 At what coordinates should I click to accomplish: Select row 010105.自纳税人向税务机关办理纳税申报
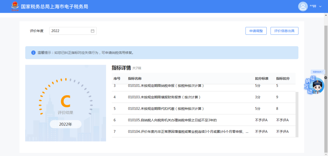203,120
